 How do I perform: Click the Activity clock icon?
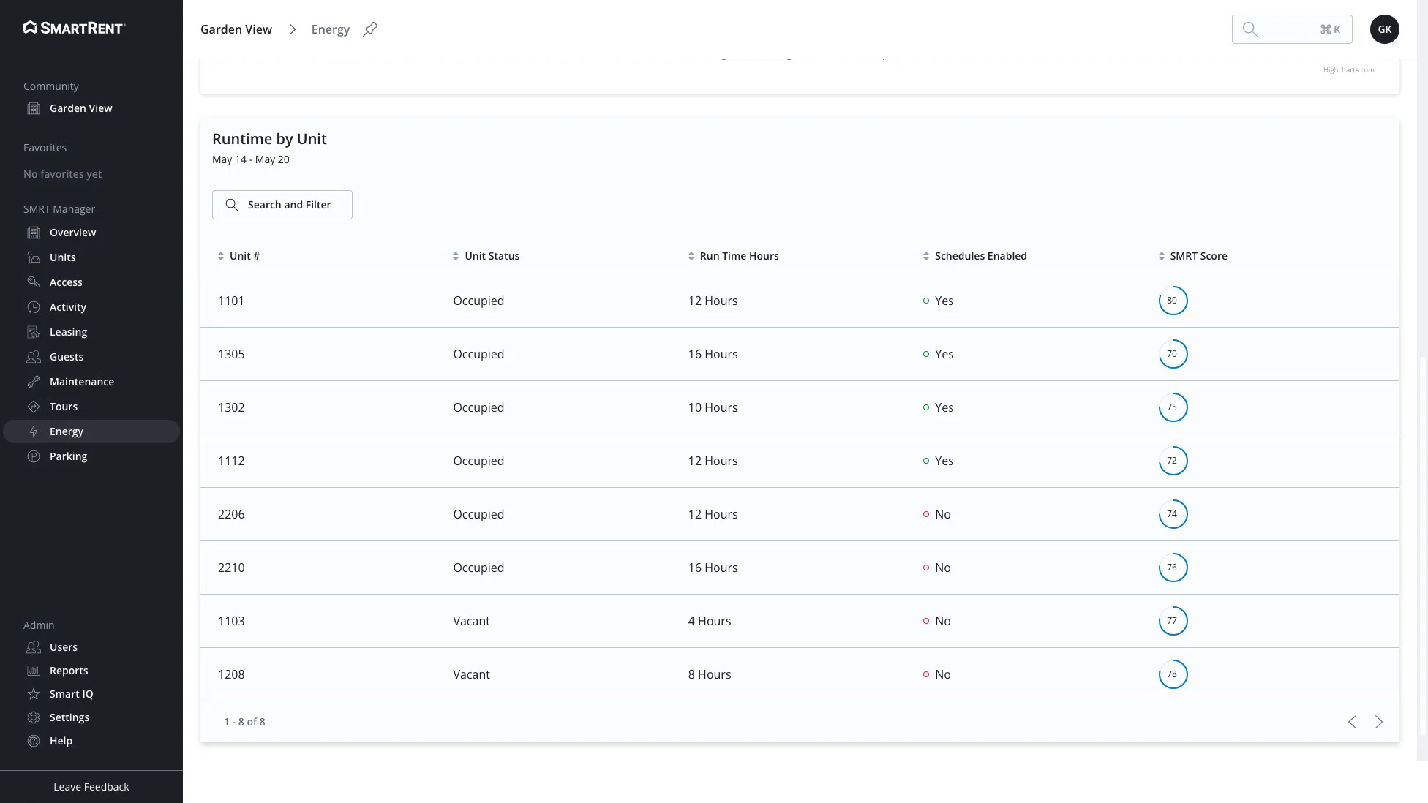coord(34,307)
